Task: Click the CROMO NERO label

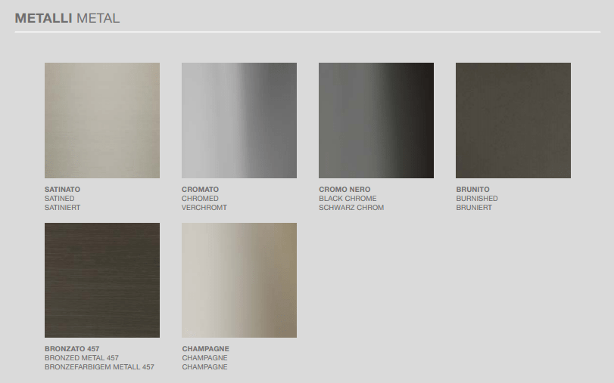Action: point(344,190)
